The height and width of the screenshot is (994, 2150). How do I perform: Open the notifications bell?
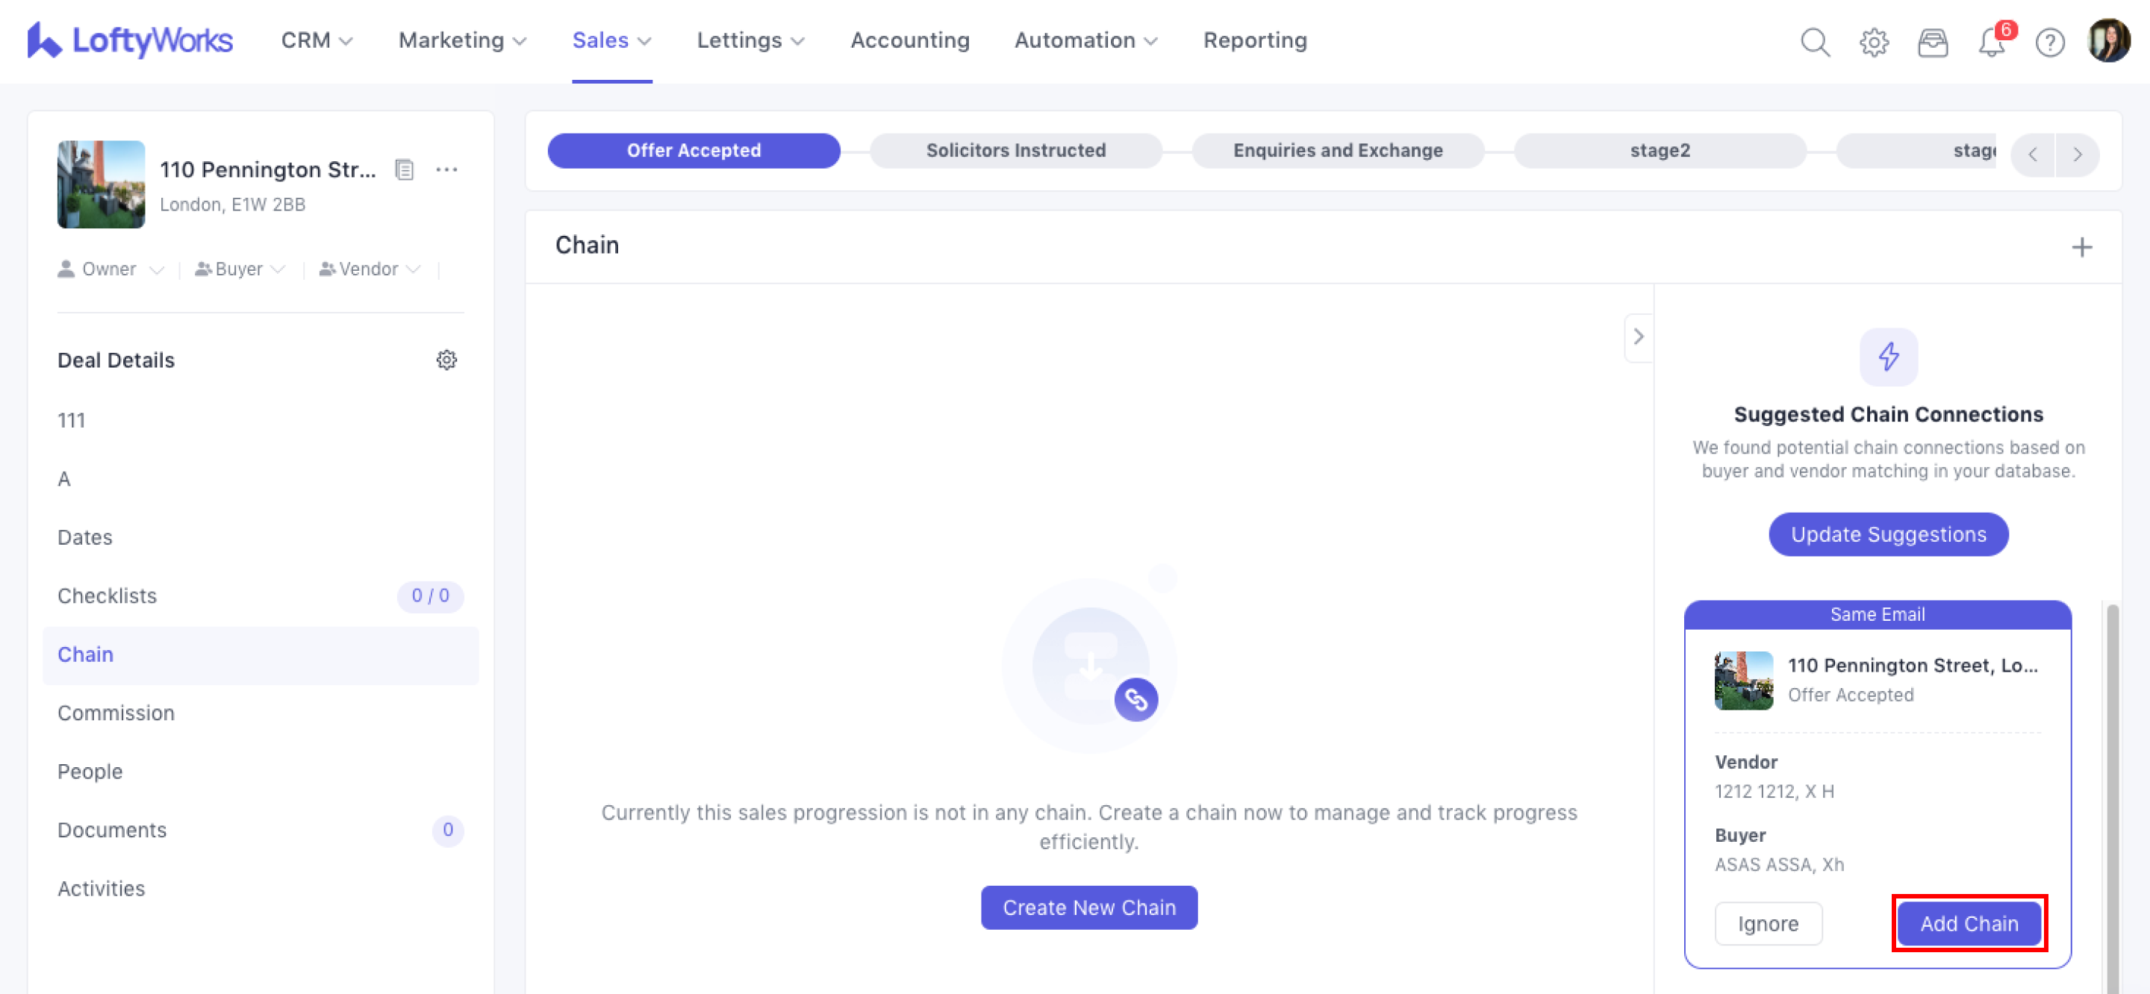point(1992,41)
